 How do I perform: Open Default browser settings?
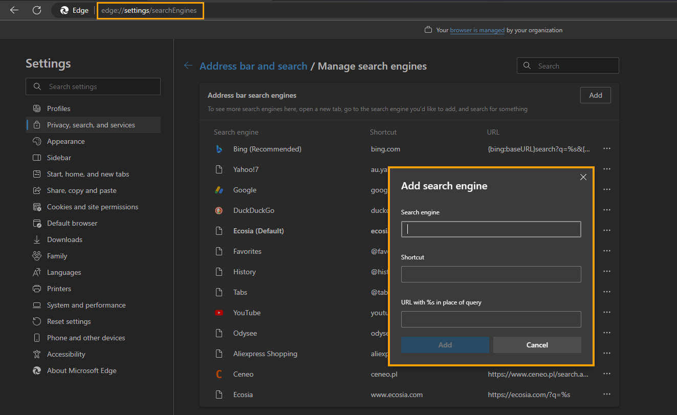click(93, 223)
